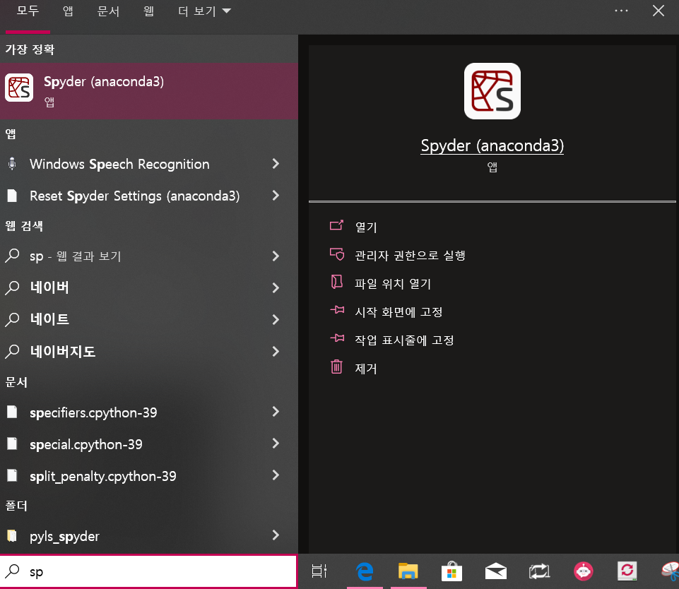The image size is (679, 589).
Task: Open the pink robot face taskbar app
Action: (x=584, y=571)
